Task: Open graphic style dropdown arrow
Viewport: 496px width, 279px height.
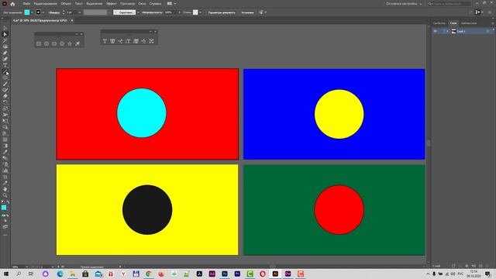Action: (200, 12)
